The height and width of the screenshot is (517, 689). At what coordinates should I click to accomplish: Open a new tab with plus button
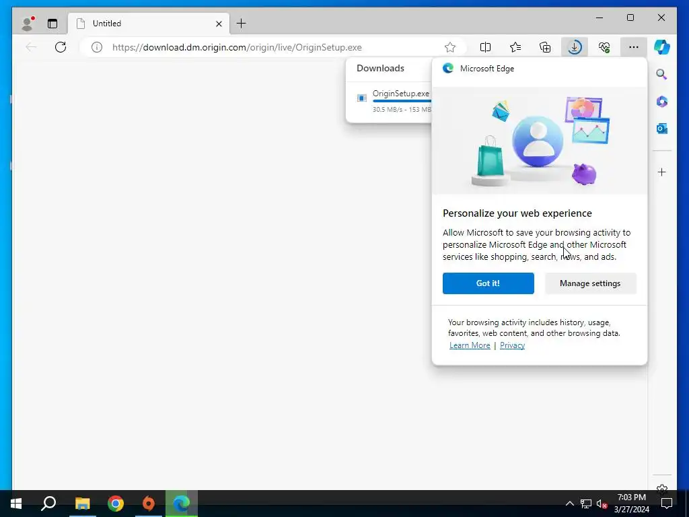click(242, 24)
